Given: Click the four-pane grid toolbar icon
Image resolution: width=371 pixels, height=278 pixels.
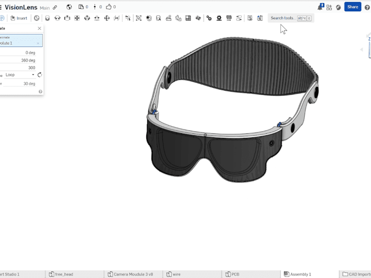Looking at the screenshot, I should [189, 18].
